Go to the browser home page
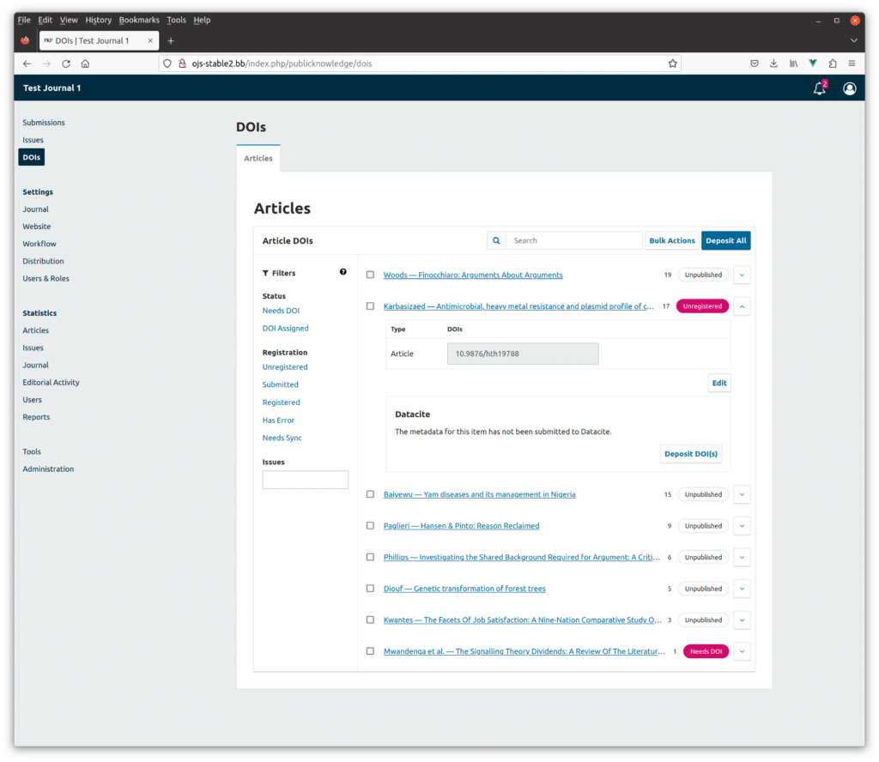 (x=85, y=63)
